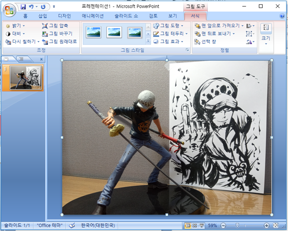Open the 검토 tab
The image size is (288, 231).
click(x=153, y=16)
